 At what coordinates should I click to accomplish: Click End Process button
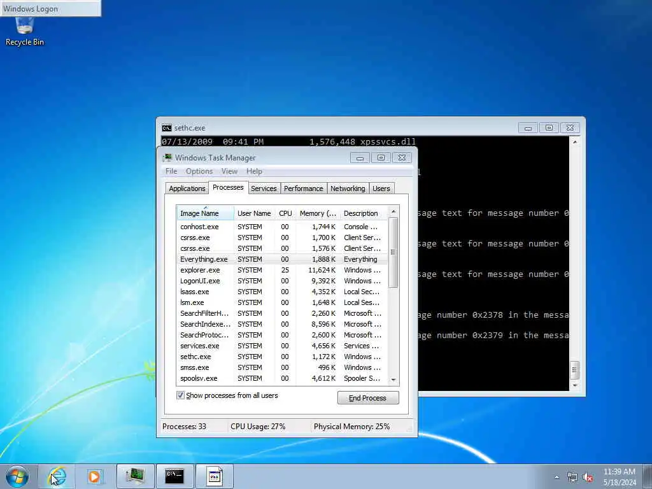pyautogui.click(x=368, y=398)
